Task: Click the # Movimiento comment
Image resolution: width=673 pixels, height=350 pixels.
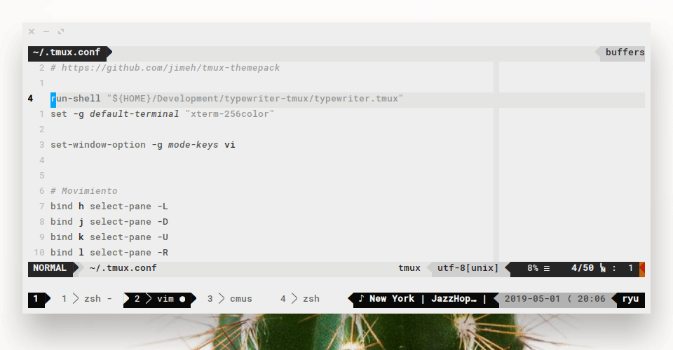Action: [x=83, y=191]
